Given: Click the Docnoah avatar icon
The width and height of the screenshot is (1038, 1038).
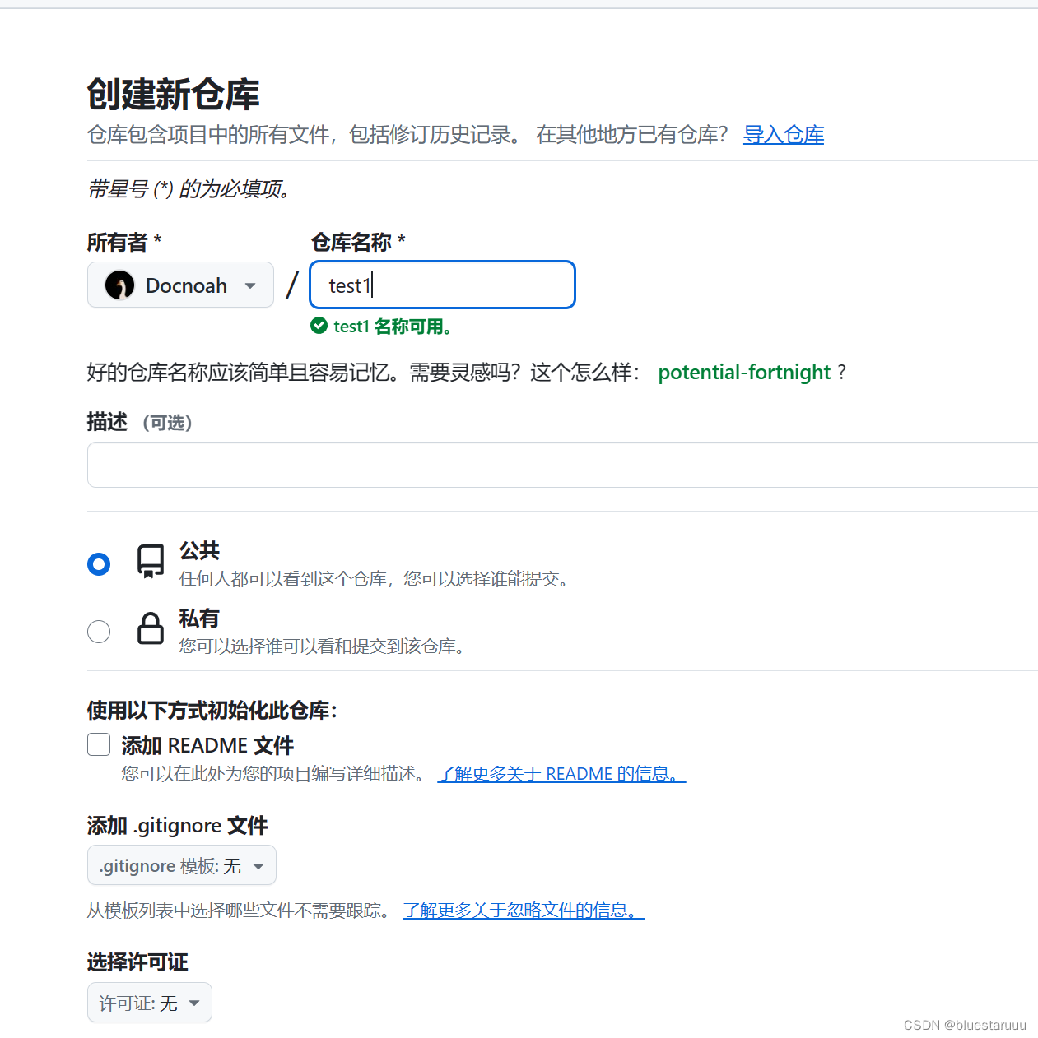Looking at the screenshot, I should pos(119,285).
